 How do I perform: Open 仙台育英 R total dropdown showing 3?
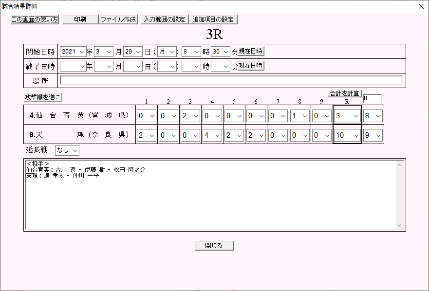coord(347,116)
